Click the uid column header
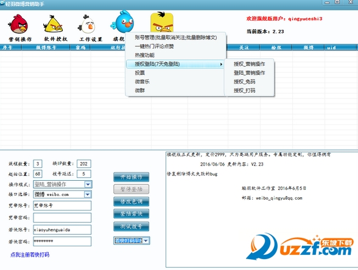Image resolution: width=358 pixels, height=270 pixels. (x=340, y=47)
